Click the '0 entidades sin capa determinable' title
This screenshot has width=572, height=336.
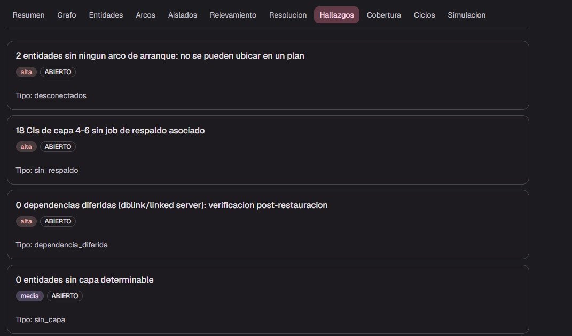pos(84,280)
